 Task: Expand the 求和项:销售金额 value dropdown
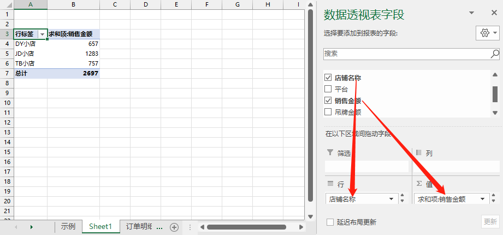coord(482,199)
